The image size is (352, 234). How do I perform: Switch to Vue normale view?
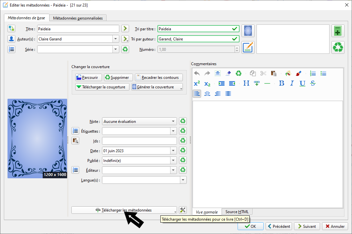pos(207,212)
